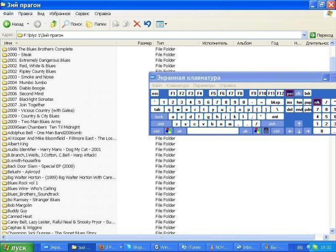Sort by the Исполнитель column header

[x=217, y=43]
